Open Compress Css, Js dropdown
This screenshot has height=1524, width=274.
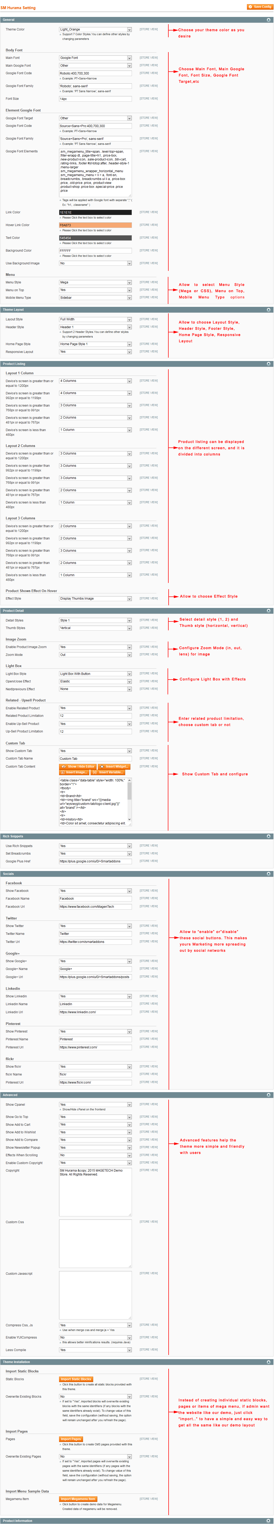(95, 1325)
